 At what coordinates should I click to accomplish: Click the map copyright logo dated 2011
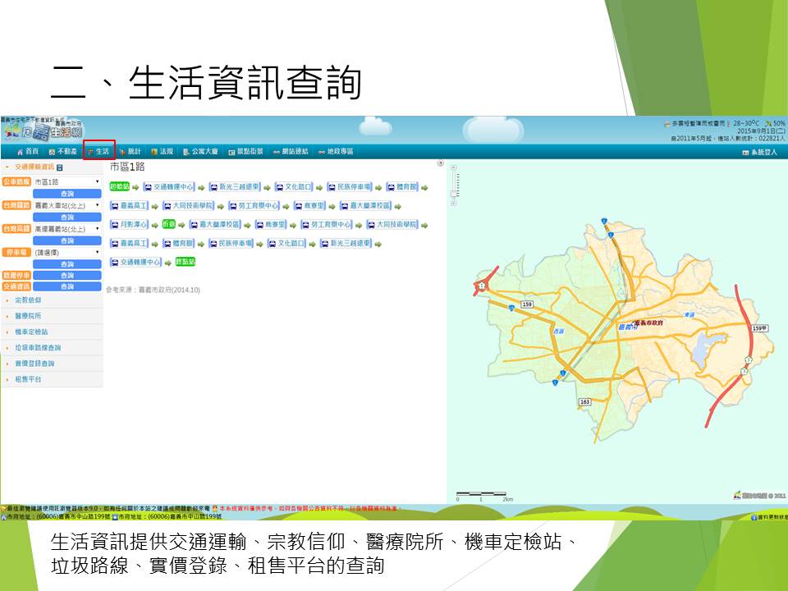point(759,496)
